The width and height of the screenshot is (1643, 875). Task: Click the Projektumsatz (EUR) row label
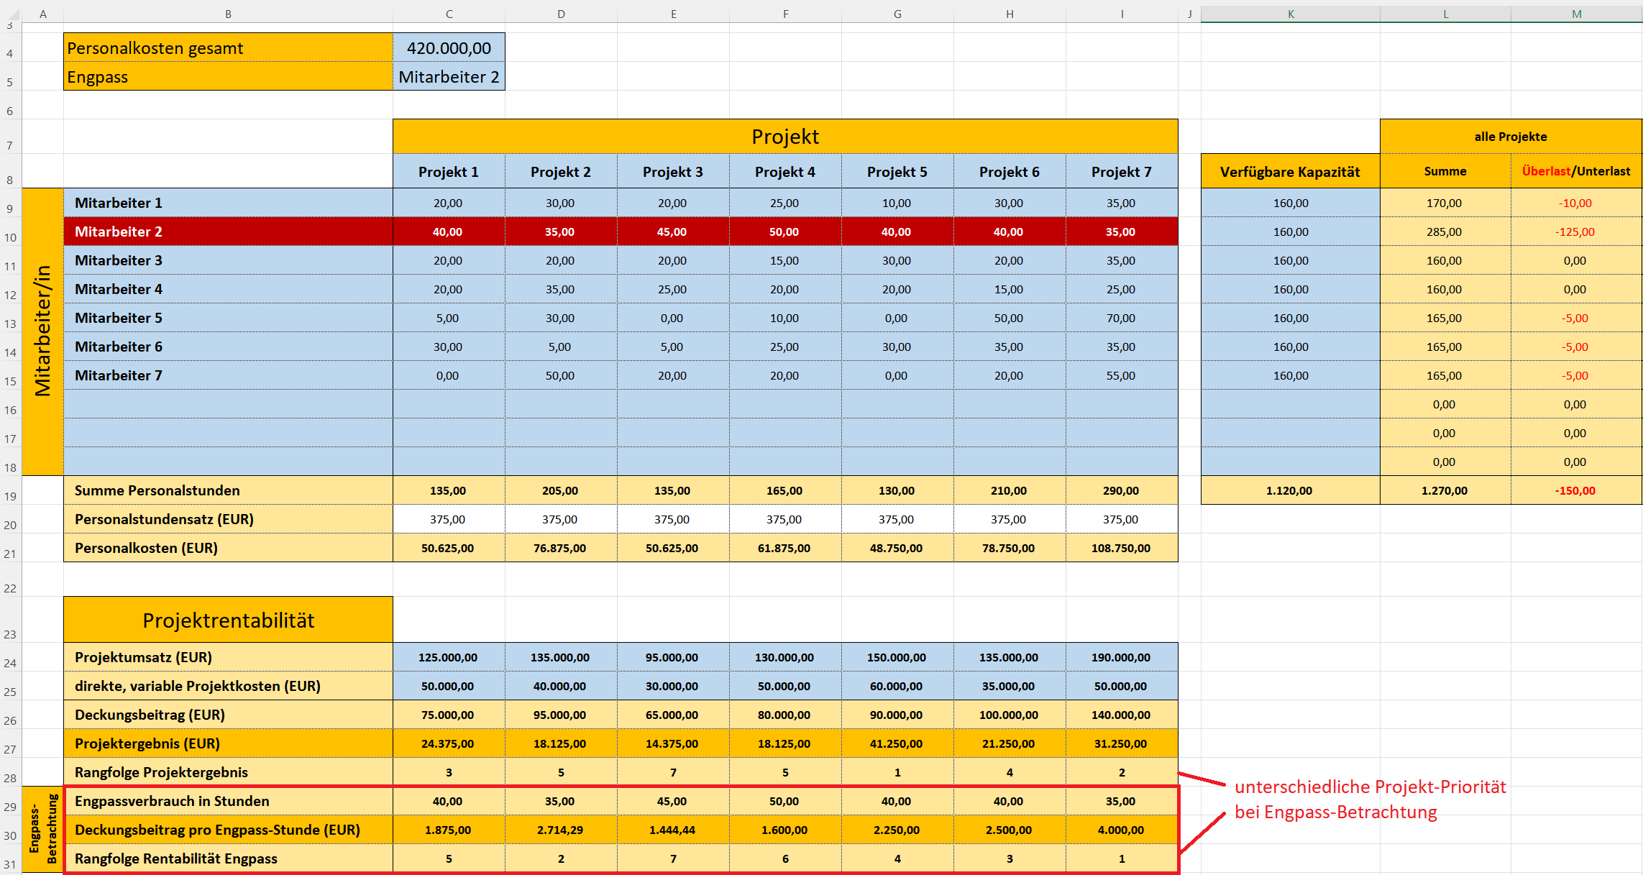tap(228, 657)
